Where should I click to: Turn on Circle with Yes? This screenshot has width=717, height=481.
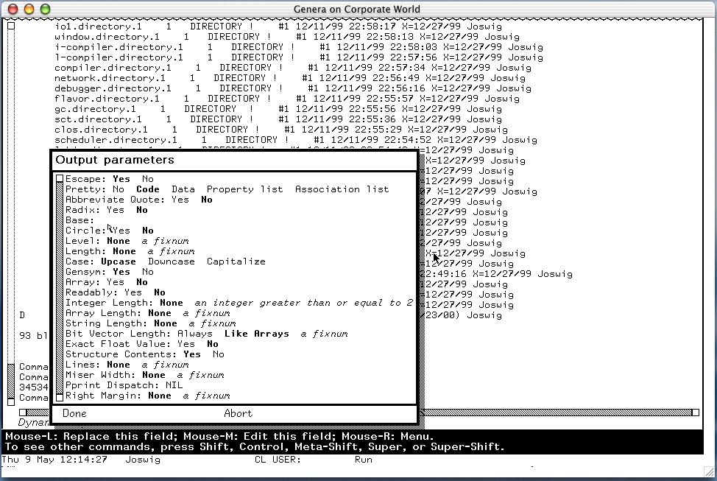pos(121,231)
